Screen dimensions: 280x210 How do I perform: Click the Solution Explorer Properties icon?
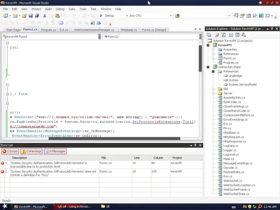coord(209,35)
